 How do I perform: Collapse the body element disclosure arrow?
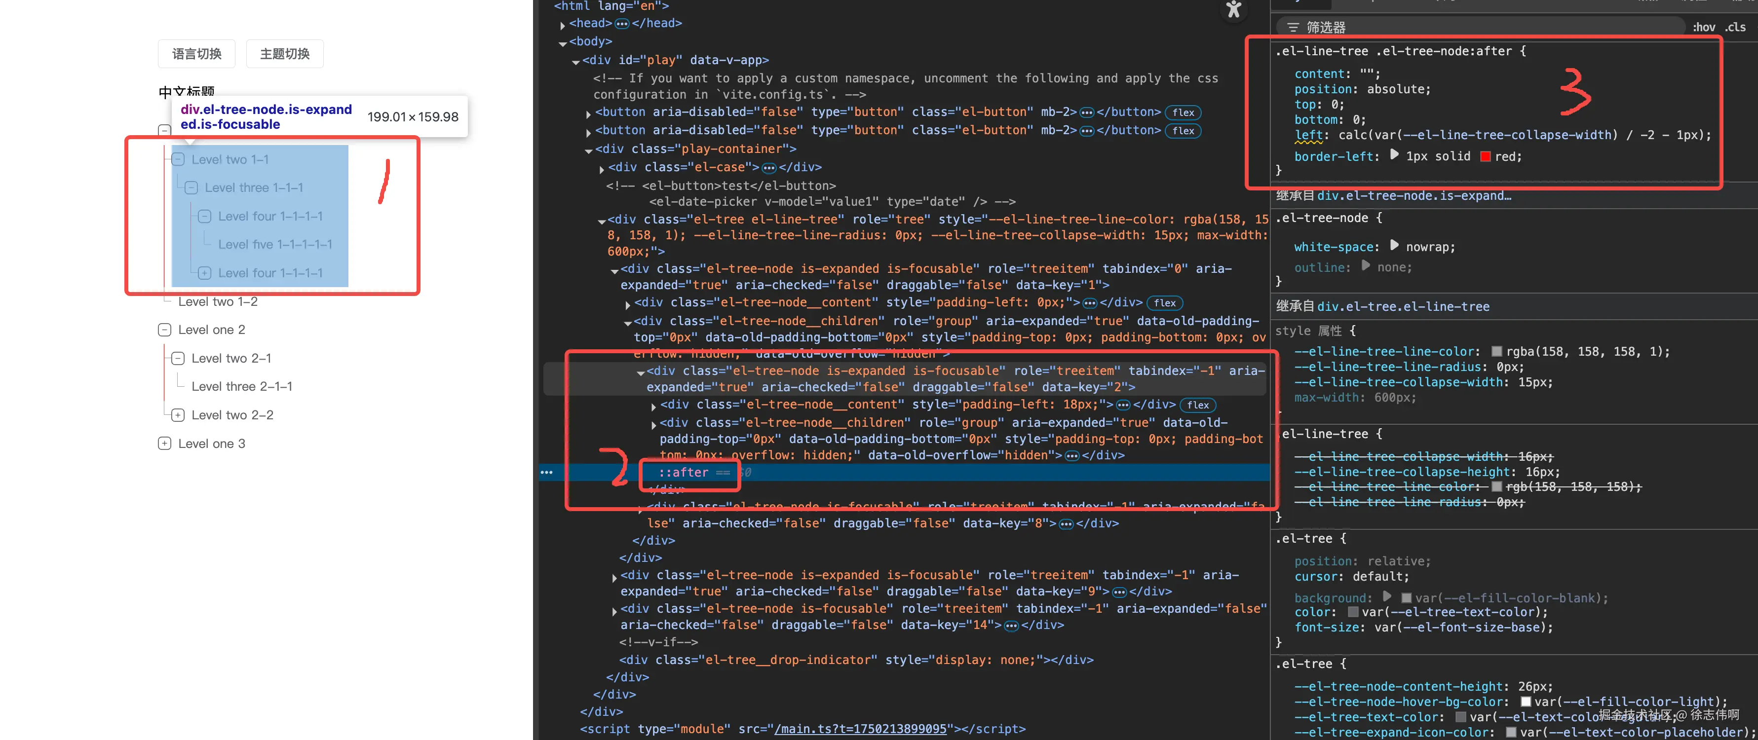pos(562,43)
